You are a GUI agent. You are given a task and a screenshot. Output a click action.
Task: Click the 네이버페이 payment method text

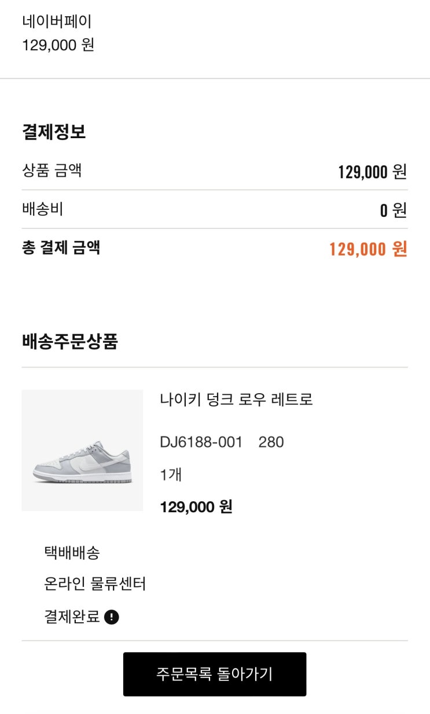click(x=57, y=22)
